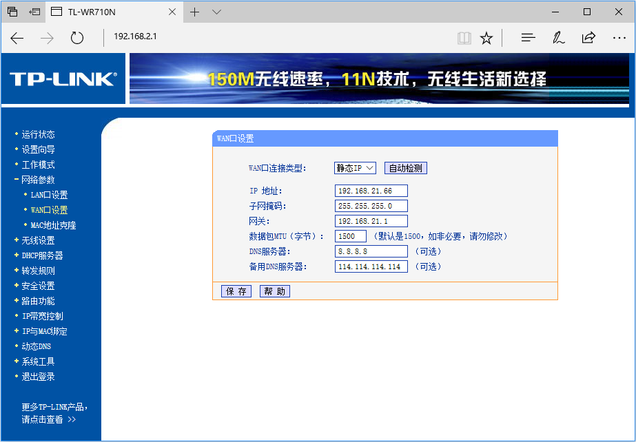Image resolution: width=636 pixels, height=442 pixels.
Task: Open a new tab with plus icon
Action: pyautogui.click(x=195, y=12)
